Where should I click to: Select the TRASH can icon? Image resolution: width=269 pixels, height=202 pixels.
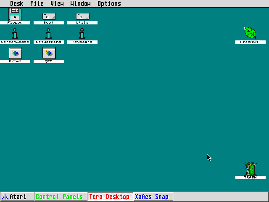[x=251, y=169]
